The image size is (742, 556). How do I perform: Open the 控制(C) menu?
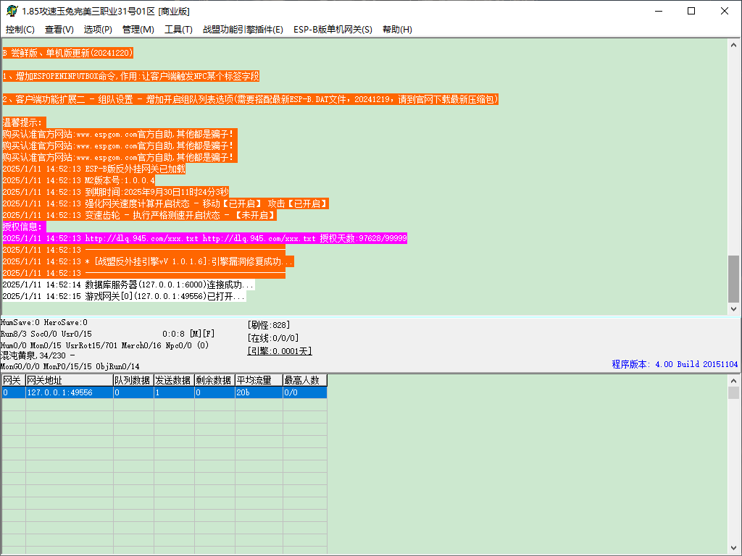tap(20, 29)
